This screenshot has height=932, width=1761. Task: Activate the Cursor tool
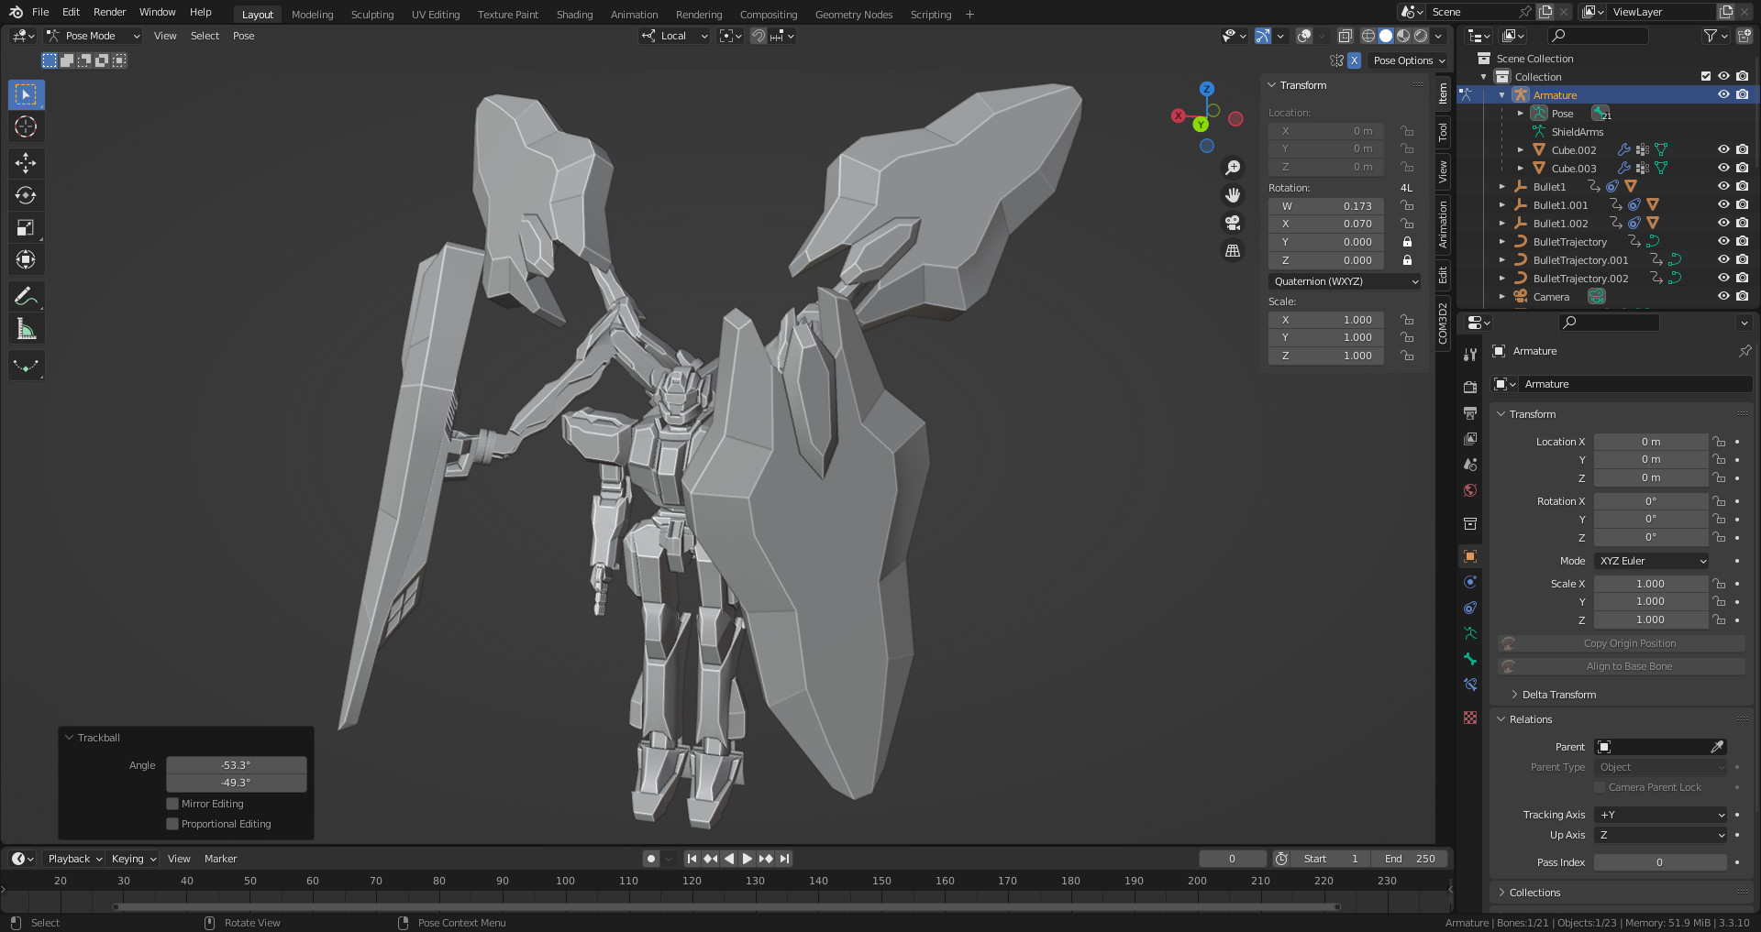click(26, 126)
